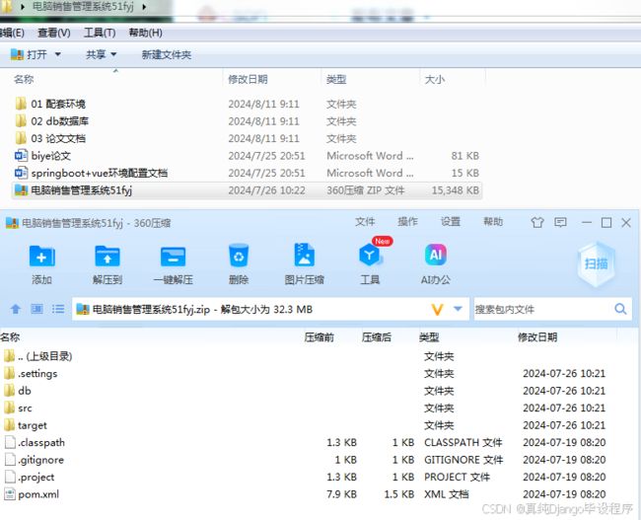
Task: Open the 文件 menu in 360压缩
Action: point(365,222)
